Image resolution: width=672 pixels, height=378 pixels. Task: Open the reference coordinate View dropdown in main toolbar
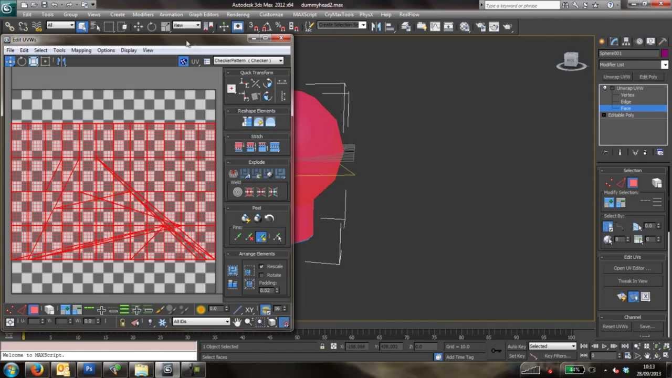186,26
